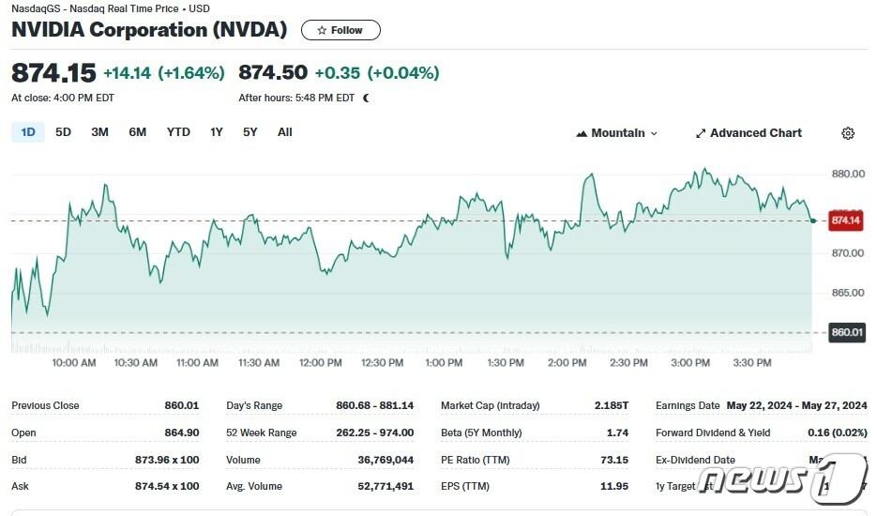Click the after-hours moon icon
The width and height of the screenshot is (877, 516).
[367, 98]
